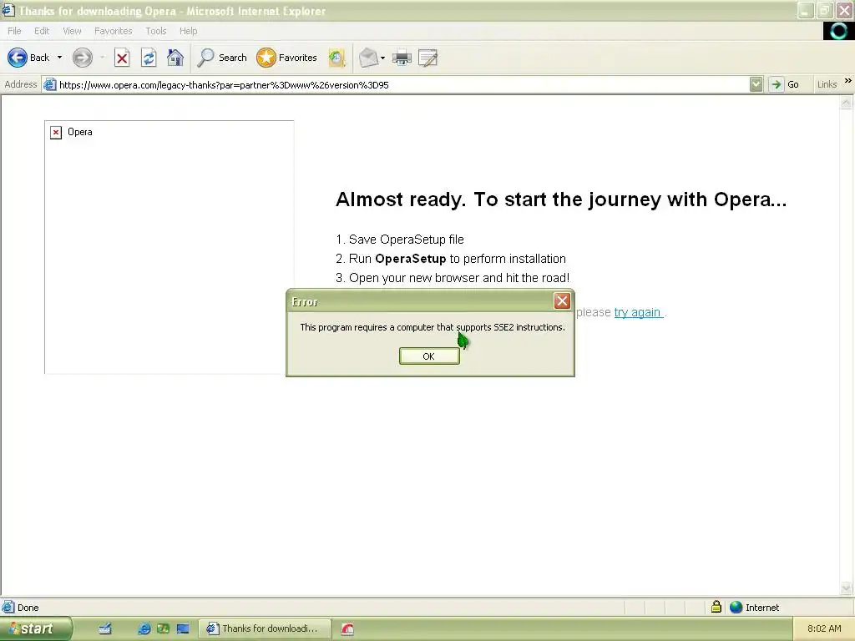
Task: Click the IE throbber logo
Action: (838, 31)
